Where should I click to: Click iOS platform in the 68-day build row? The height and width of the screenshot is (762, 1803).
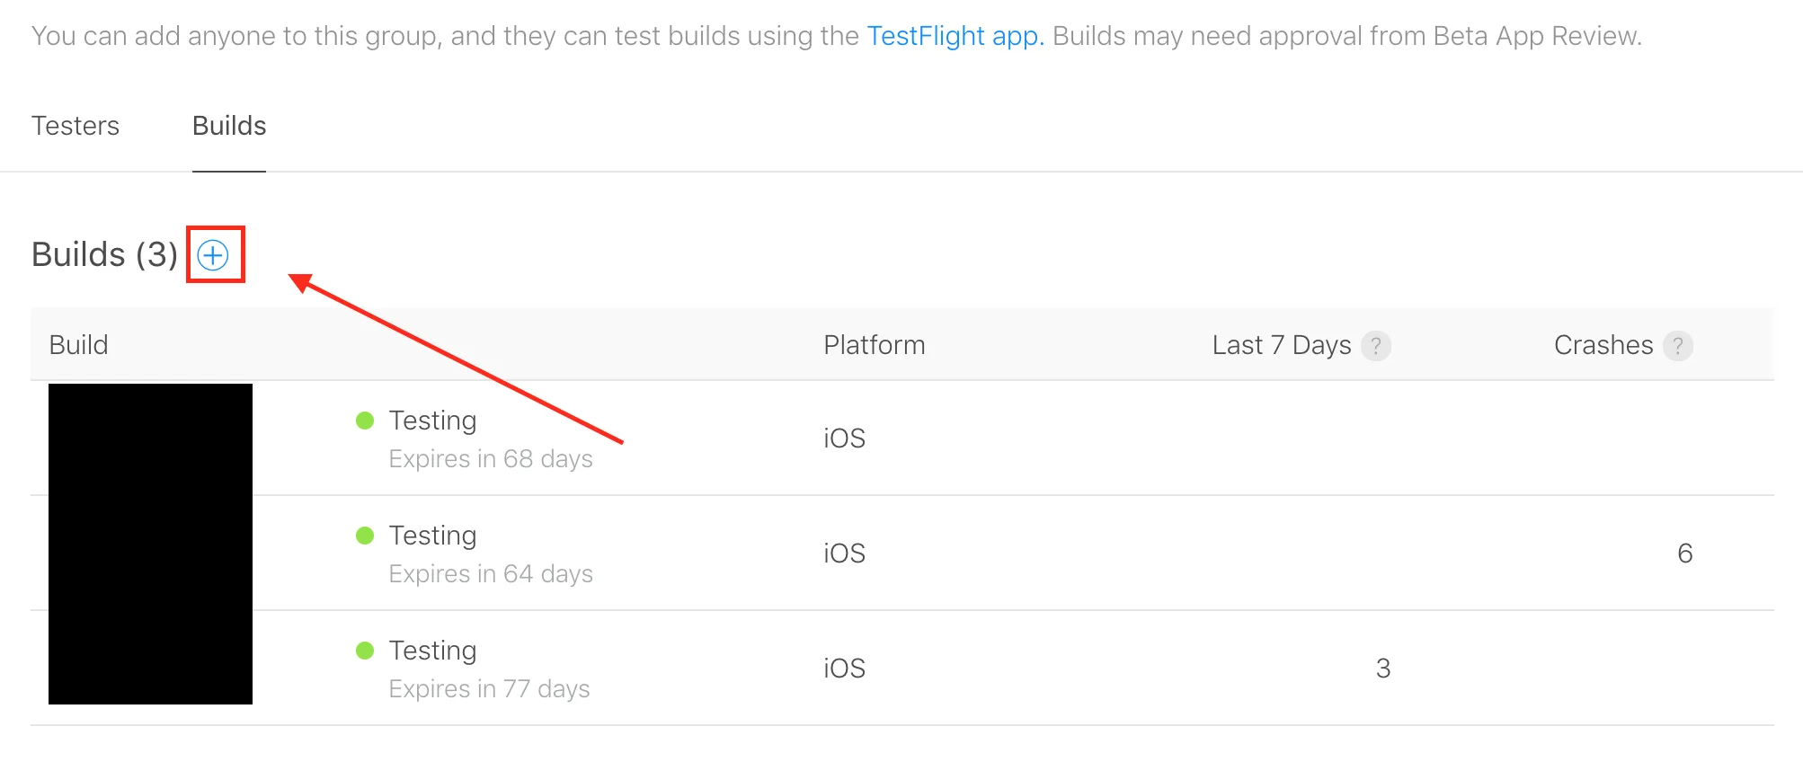coord(844,439)
